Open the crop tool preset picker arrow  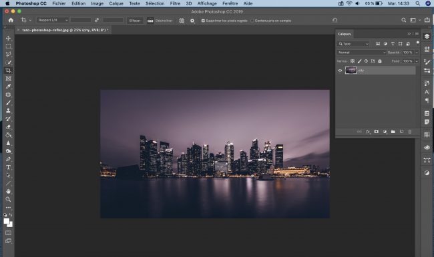(x=30, y=20)
